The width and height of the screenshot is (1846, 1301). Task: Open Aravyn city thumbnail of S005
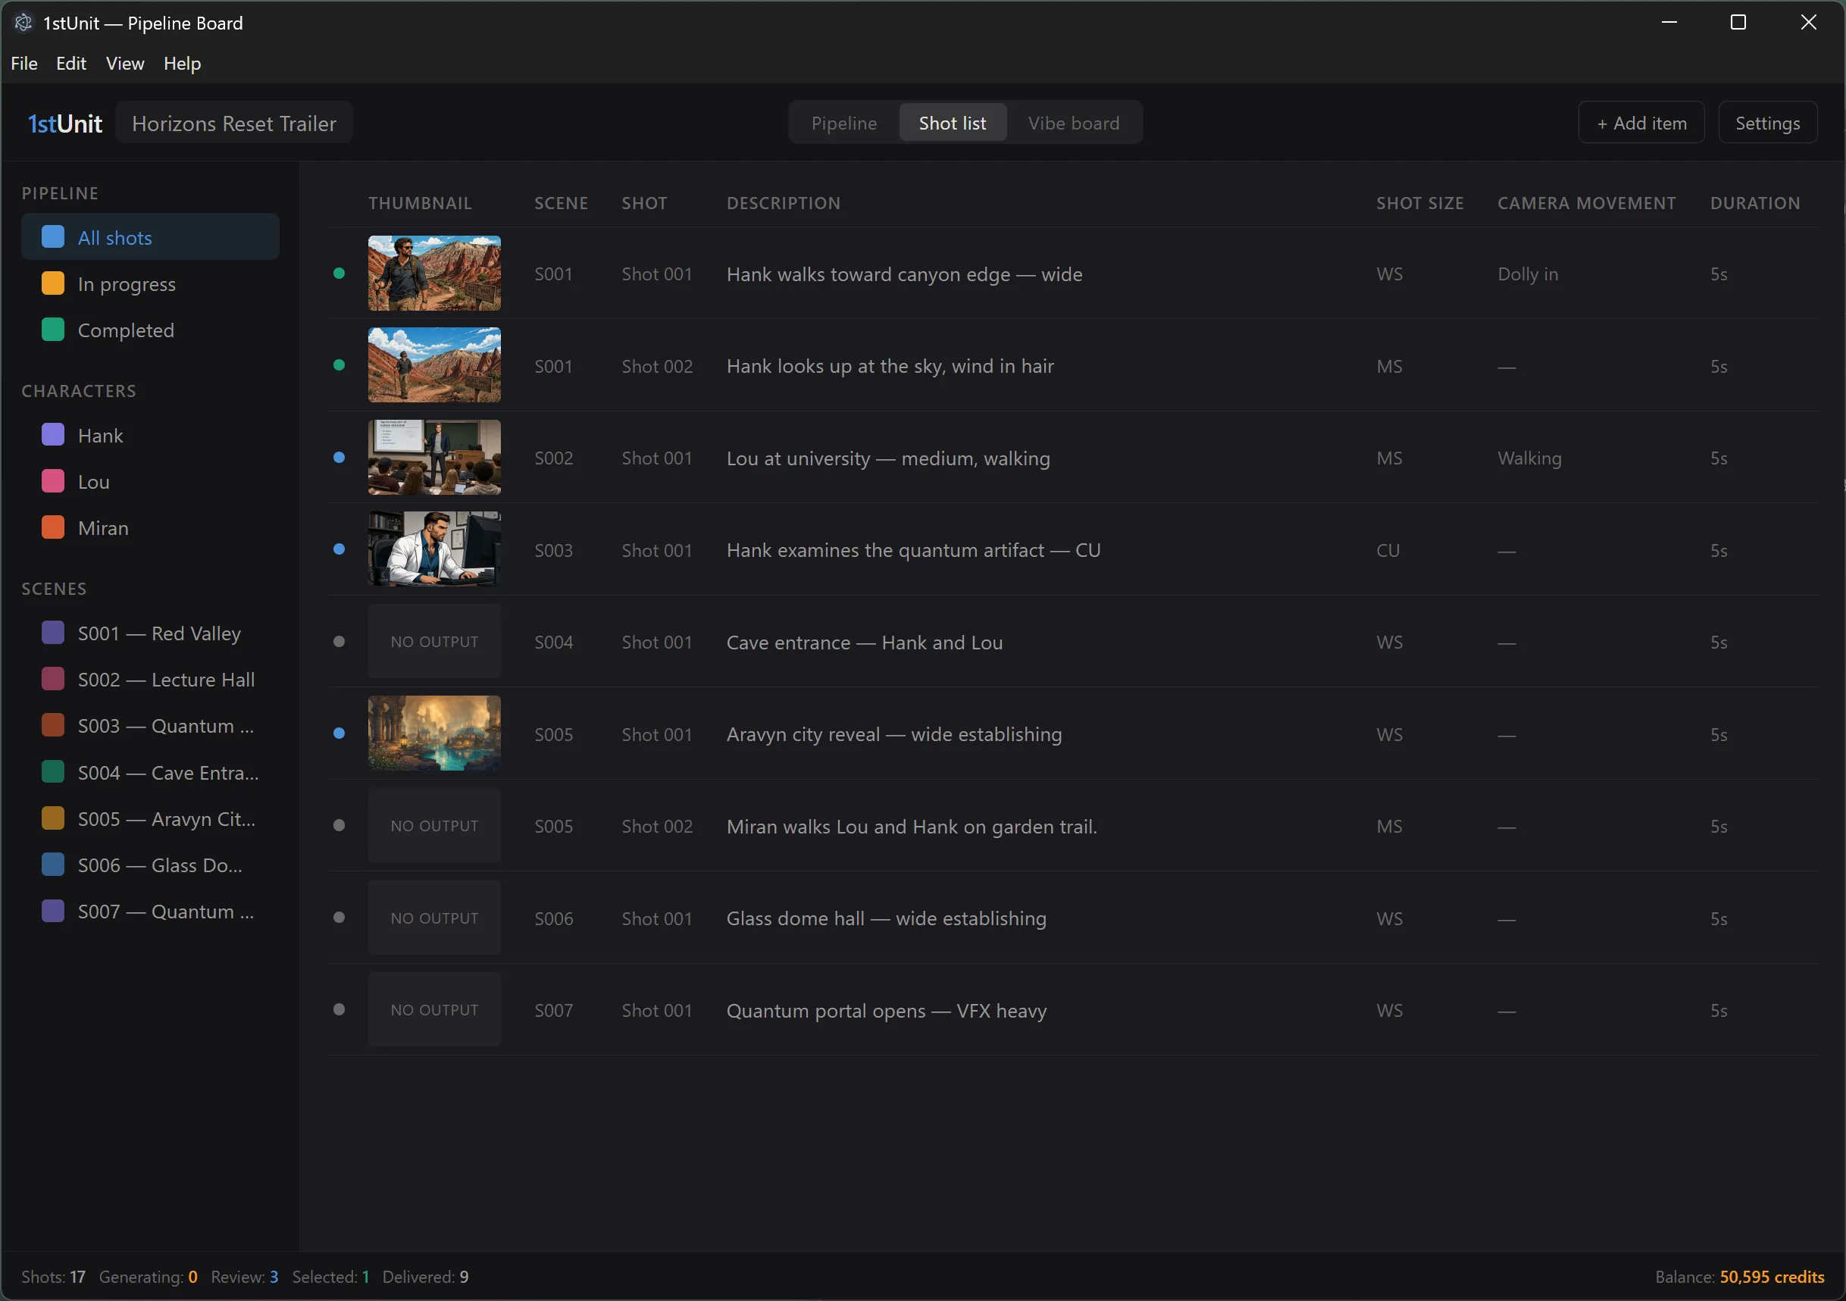(x=434, y=733)
